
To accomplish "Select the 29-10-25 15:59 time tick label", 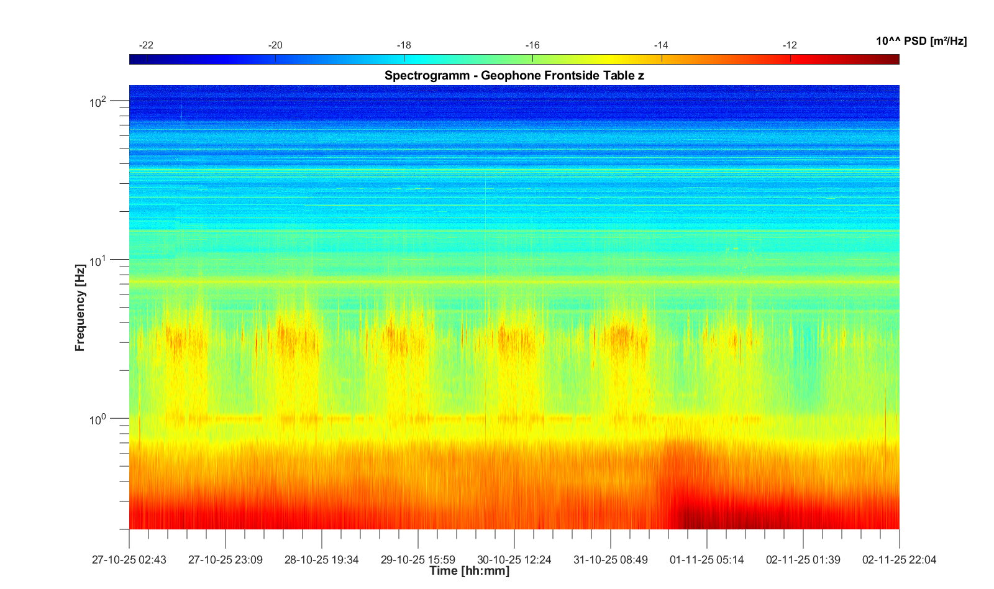I will tap(418, 560).
